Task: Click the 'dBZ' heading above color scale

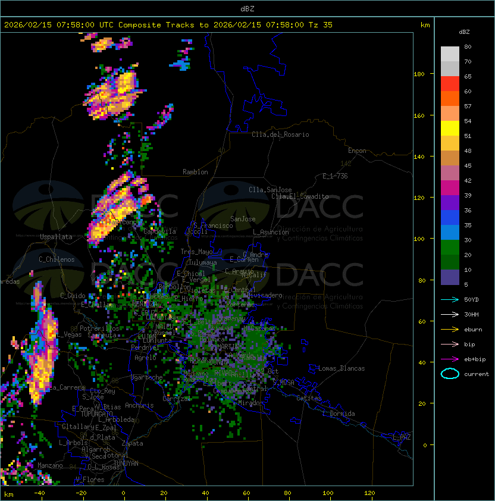Action: click(x=464, y=32)
